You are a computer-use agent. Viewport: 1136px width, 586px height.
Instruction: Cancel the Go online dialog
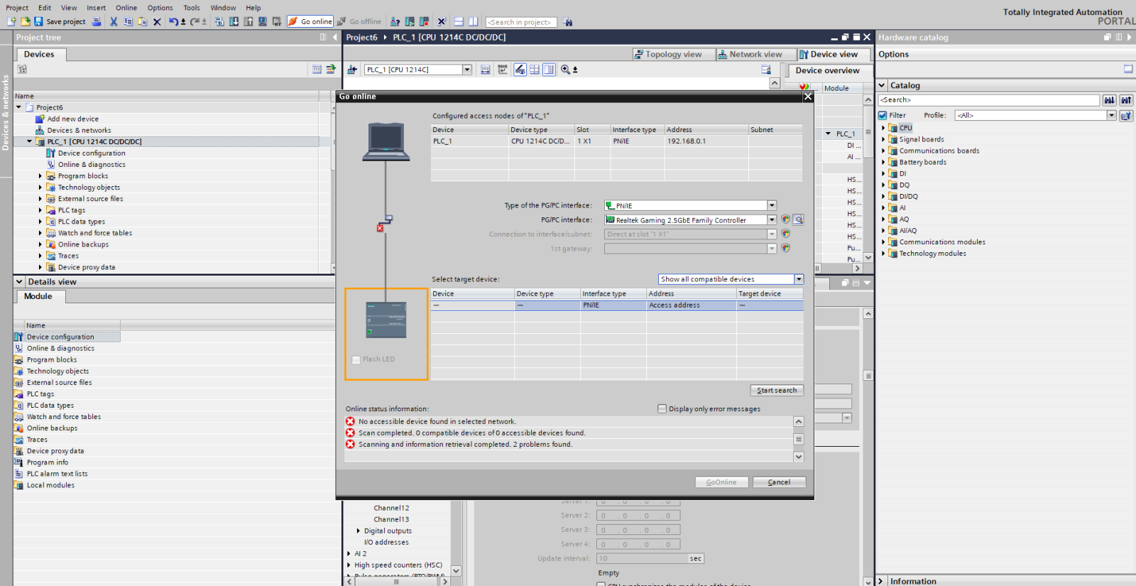pyautogui.click(x=779, y=482)
